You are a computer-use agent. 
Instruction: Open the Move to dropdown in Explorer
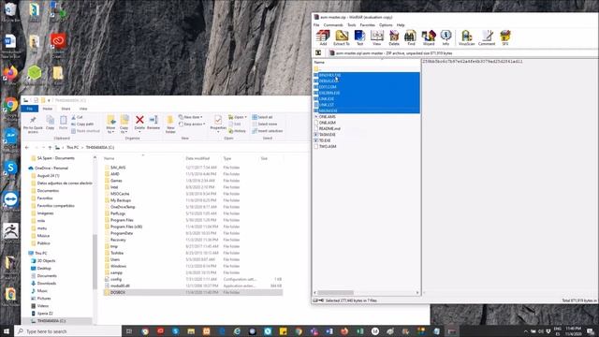coord(110,125)
